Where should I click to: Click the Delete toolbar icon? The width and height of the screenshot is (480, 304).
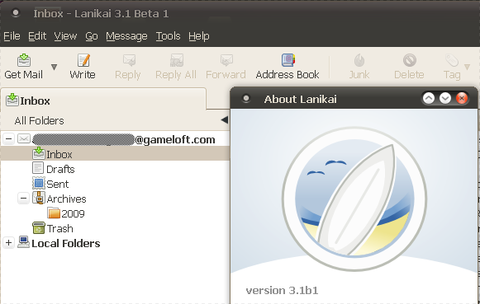(409, 60)
